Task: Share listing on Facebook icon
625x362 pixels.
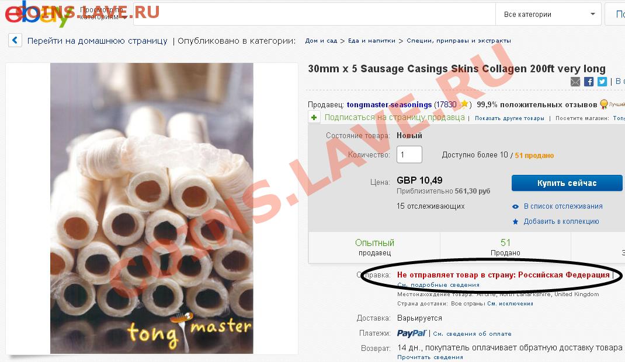Action: [589, 82]
